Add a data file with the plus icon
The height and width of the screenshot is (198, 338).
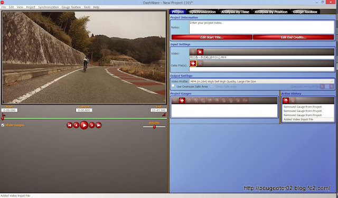193,63
